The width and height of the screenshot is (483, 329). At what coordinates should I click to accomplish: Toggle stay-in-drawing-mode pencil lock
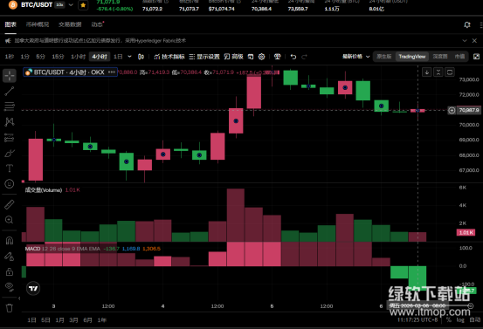(10, 256)
